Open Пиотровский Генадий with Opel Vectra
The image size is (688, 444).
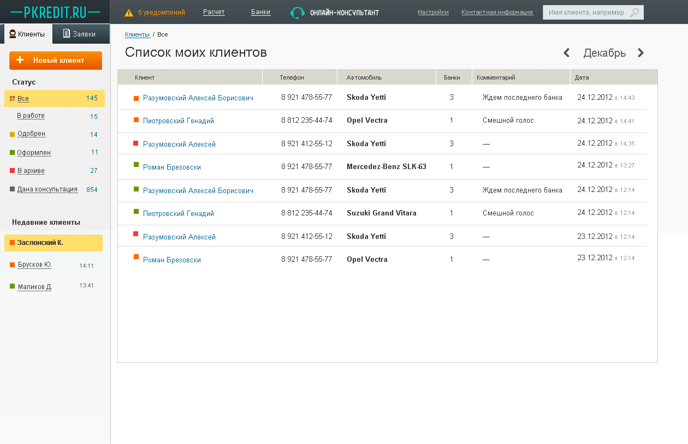[179, 121]
